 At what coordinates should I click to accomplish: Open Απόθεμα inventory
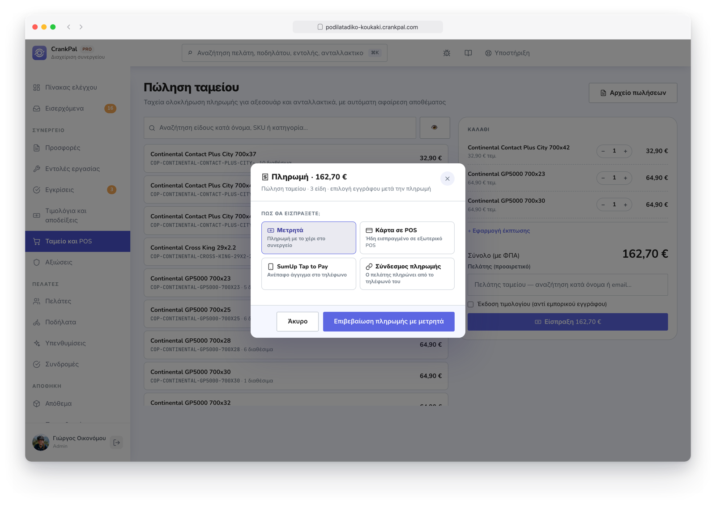point(77,404)
